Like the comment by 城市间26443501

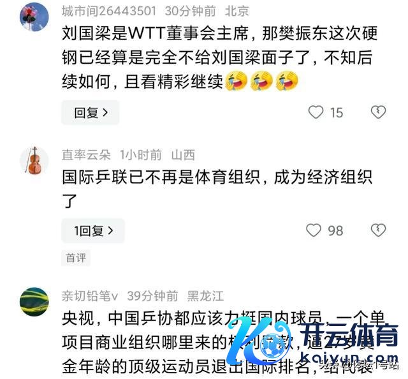coord(316,112)
